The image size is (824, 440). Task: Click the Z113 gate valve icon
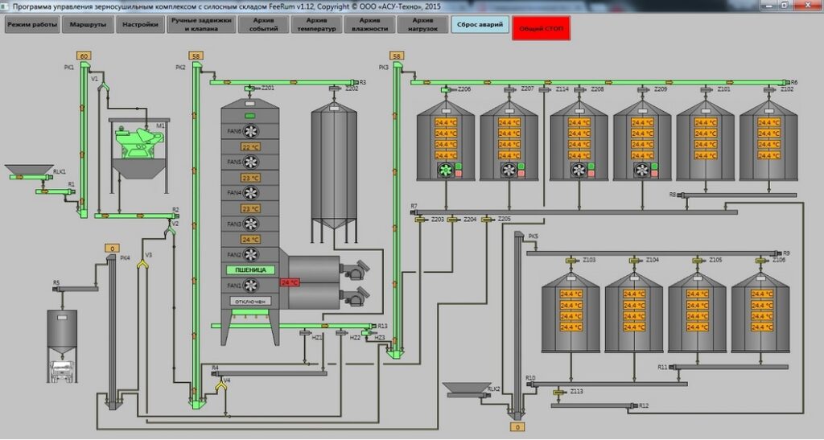559,392
